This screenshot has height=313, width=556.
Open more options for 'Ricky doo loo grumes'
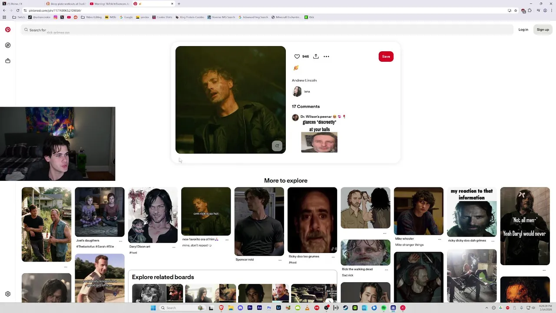pyautogui.click(x=333, y=257)
